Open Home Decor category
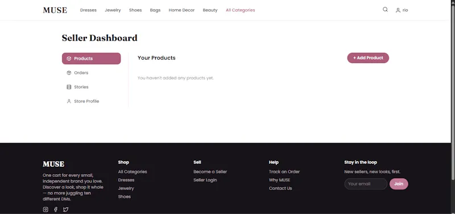This screenshot has width=455, height=214. (181, 10)
